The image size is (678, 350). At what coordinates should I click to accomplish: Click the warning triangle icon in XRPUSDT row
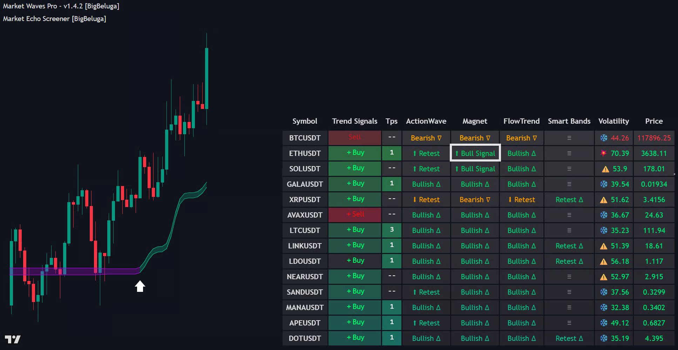(x=604, y=200)
